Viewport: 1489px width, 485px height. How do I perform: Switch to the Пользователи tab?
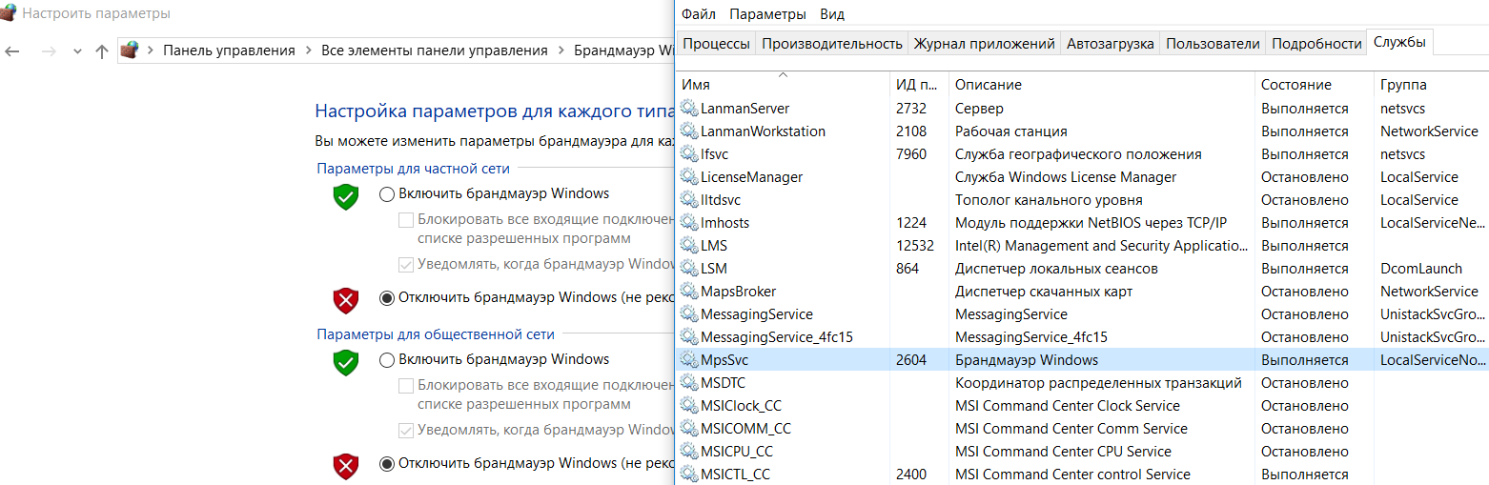click(x=1213, y=43)
